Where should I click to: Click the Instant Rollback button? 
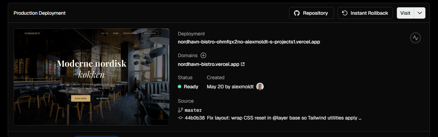(365, 13)
